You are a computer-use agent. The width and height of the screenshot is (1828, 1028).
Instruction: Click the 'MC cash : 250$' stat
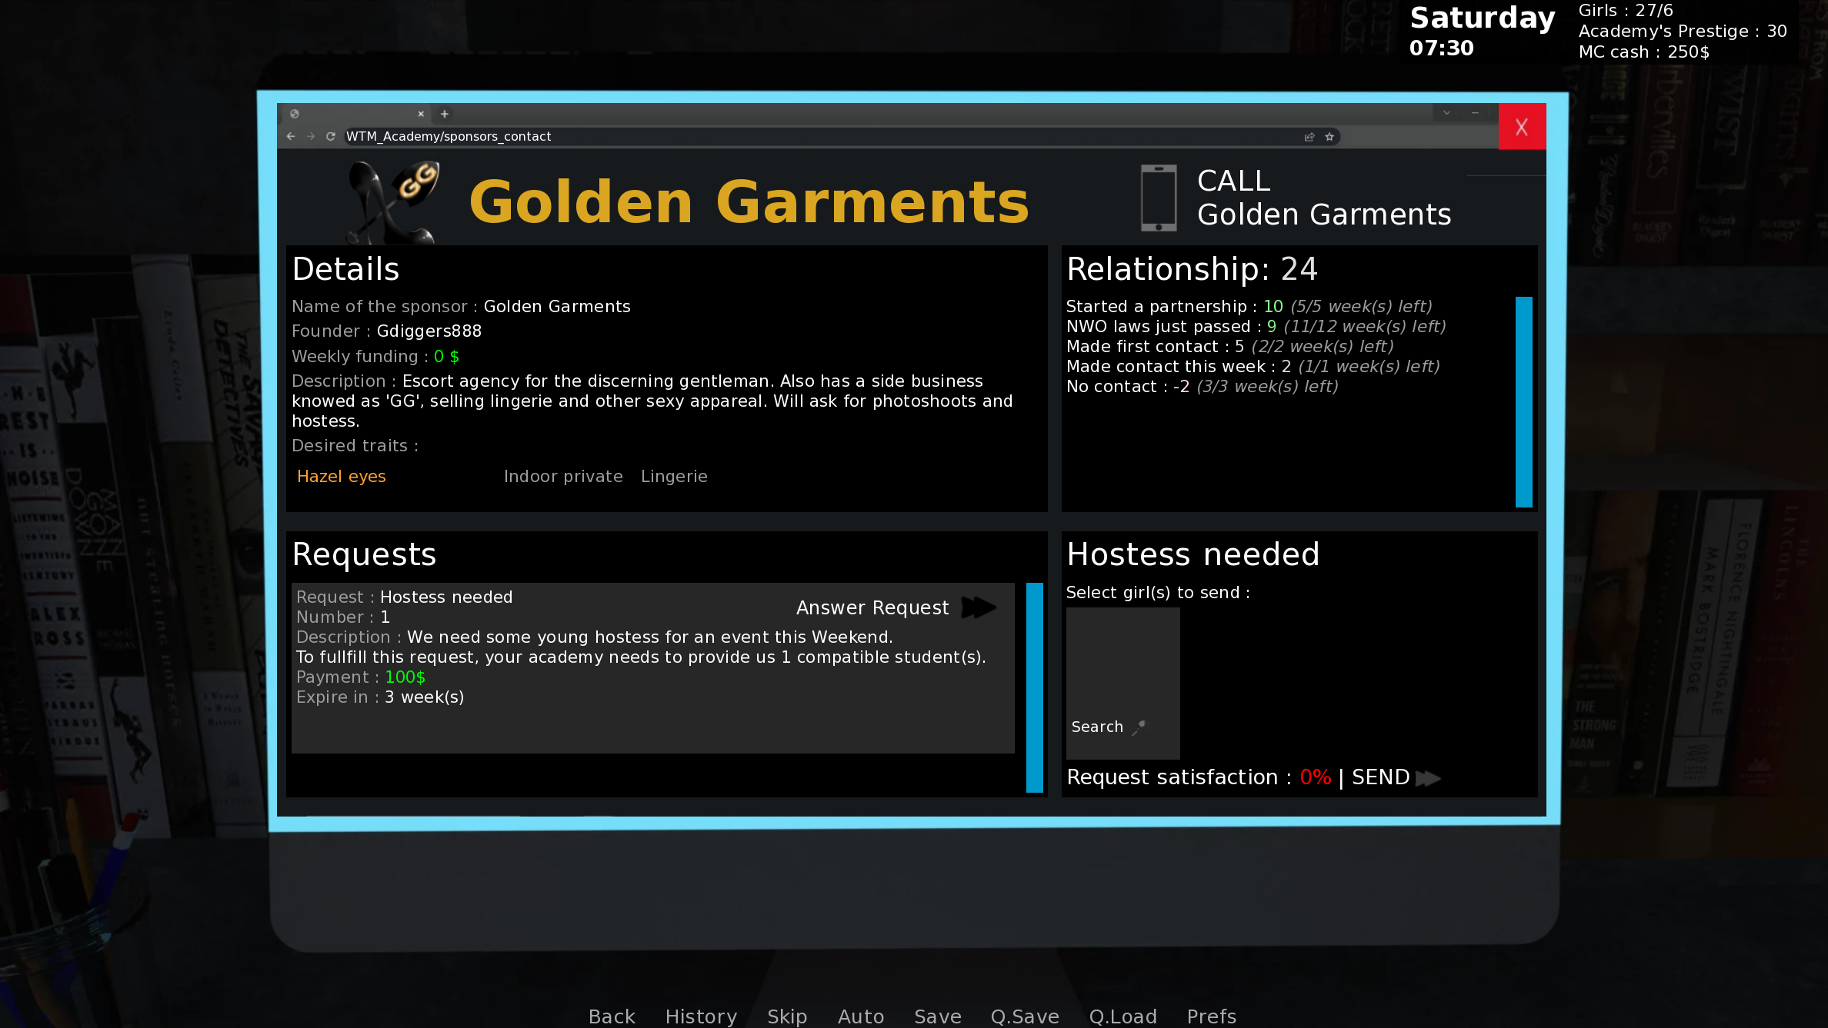pyautogui.click(x=1643, y=52)
